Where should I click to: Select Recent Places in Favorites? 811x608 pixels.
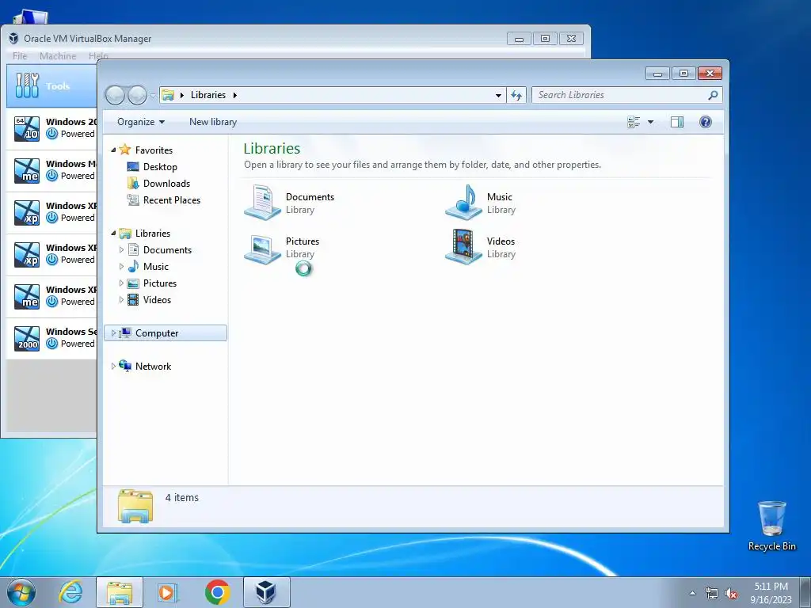(x=163, y=200)
